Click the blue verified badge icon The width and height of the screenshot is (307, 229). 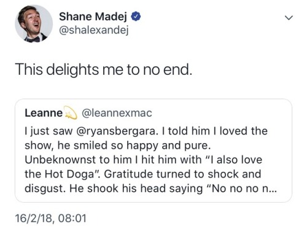[x=136, y=17]
